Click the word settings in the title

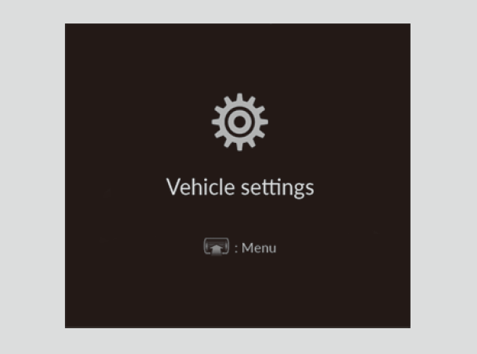tap(278, 188)
